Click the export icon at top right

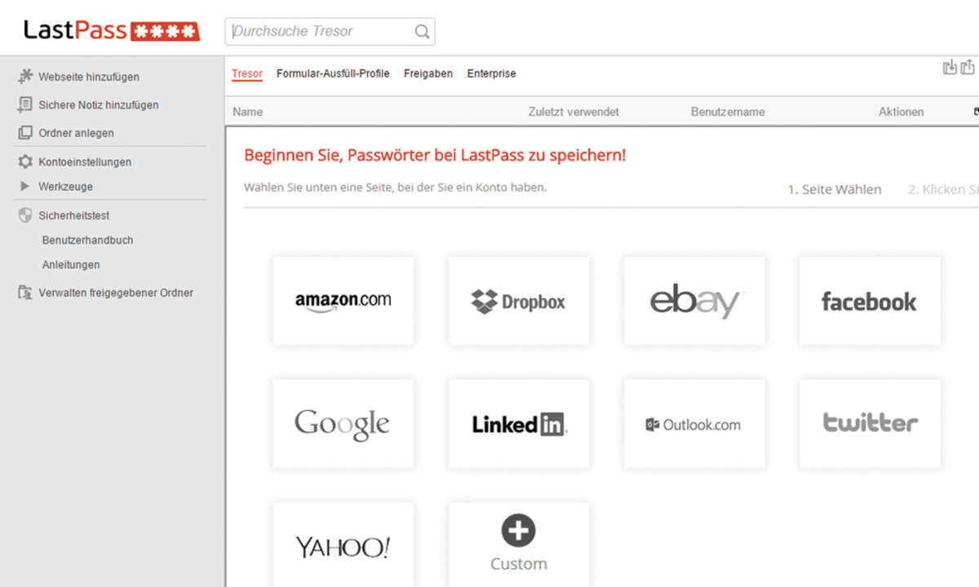[x=968, y=68]
